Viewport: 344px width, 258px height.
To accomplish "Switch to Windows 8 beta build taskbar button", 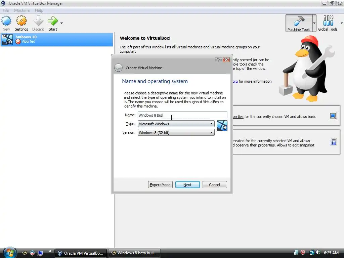I will pyautogui.click(x=134, y=253).
